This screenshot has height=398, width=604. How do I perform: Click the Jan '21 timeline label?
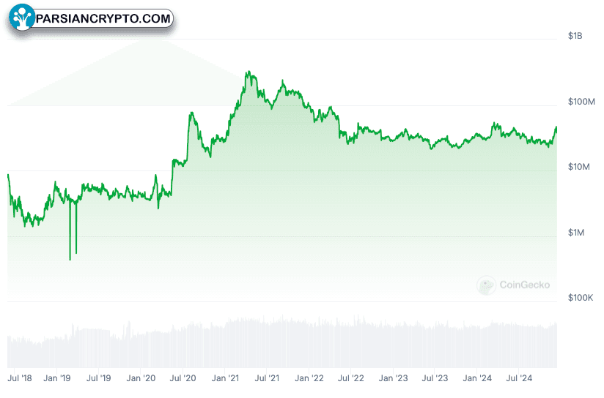pos(225,378)
